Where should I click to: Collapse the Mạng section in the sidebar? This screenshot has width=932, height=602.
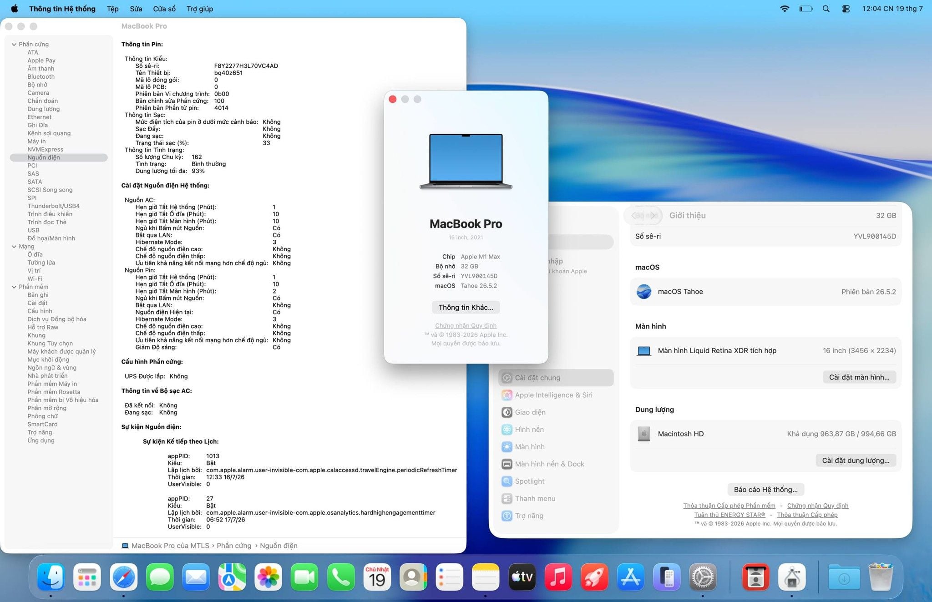click(x=14, y=246)
